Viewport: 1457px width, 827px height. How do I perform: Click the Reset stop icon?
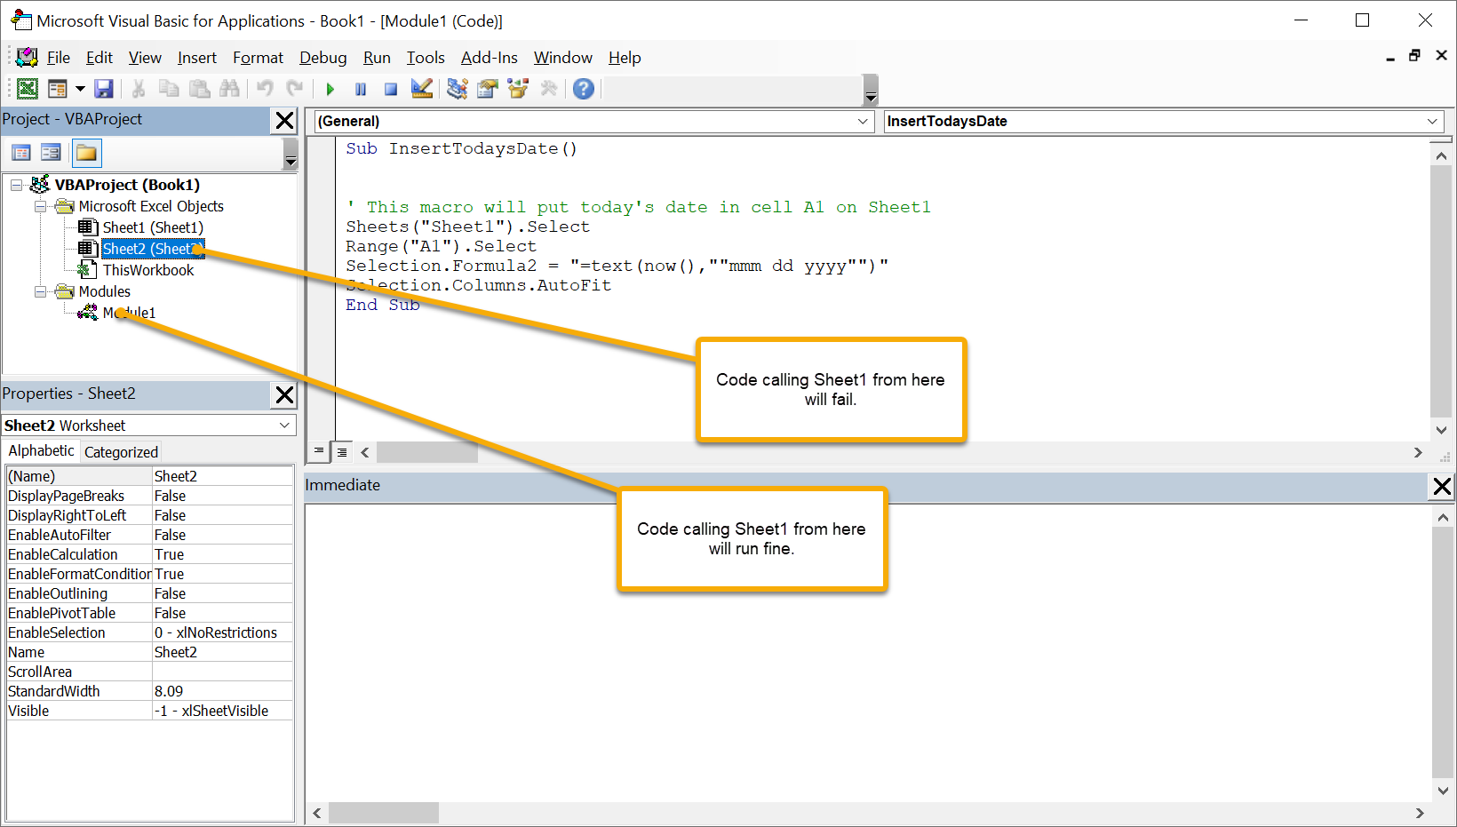[391, 89]
